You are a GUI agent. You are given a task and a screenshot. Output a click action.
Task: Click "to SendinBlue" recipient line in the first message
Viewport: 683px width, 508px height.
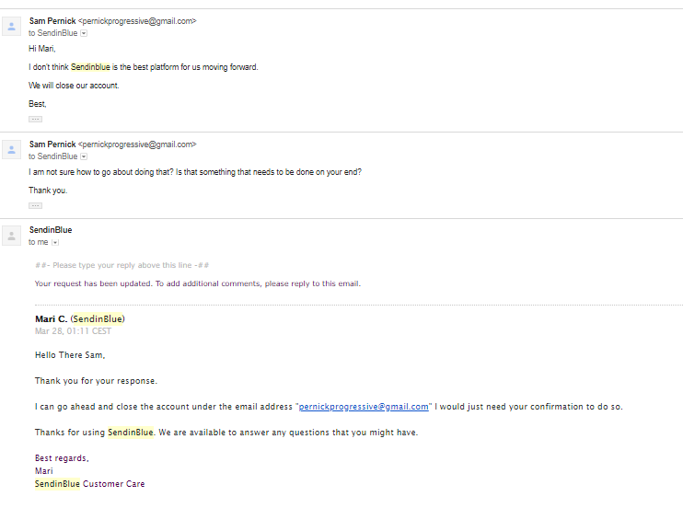[x=52, y=33]
